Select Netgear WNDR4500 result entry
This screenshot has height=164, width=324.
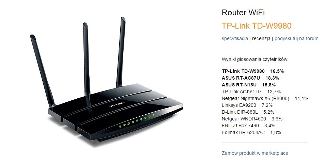tap(252, 119)
